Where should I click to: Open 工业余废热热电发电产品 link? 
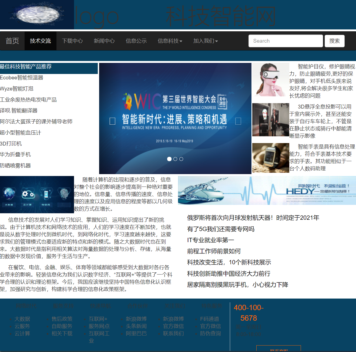point(28,100)
